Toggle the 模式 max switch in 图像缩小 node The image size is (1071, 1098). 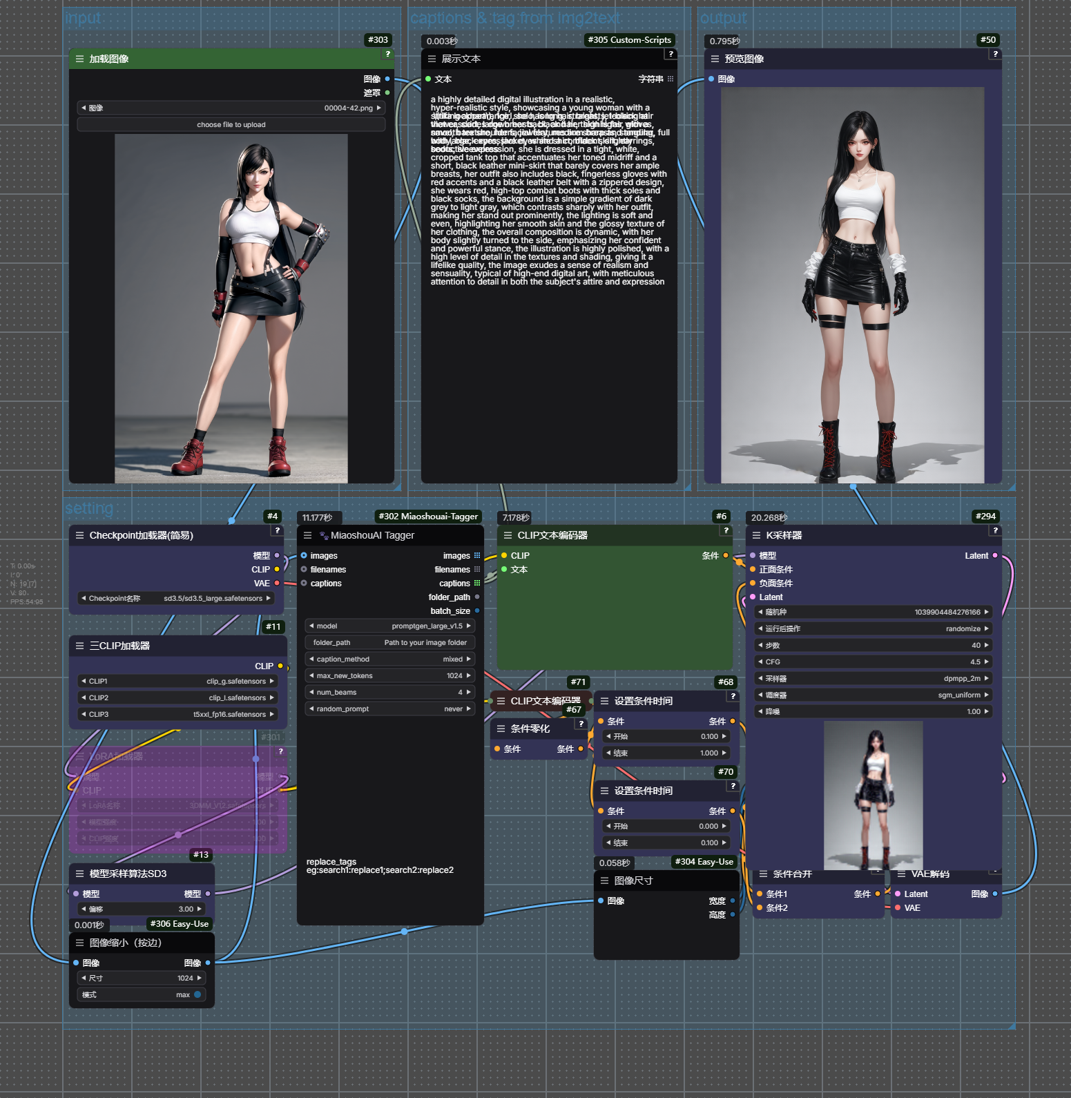[197, 995]
